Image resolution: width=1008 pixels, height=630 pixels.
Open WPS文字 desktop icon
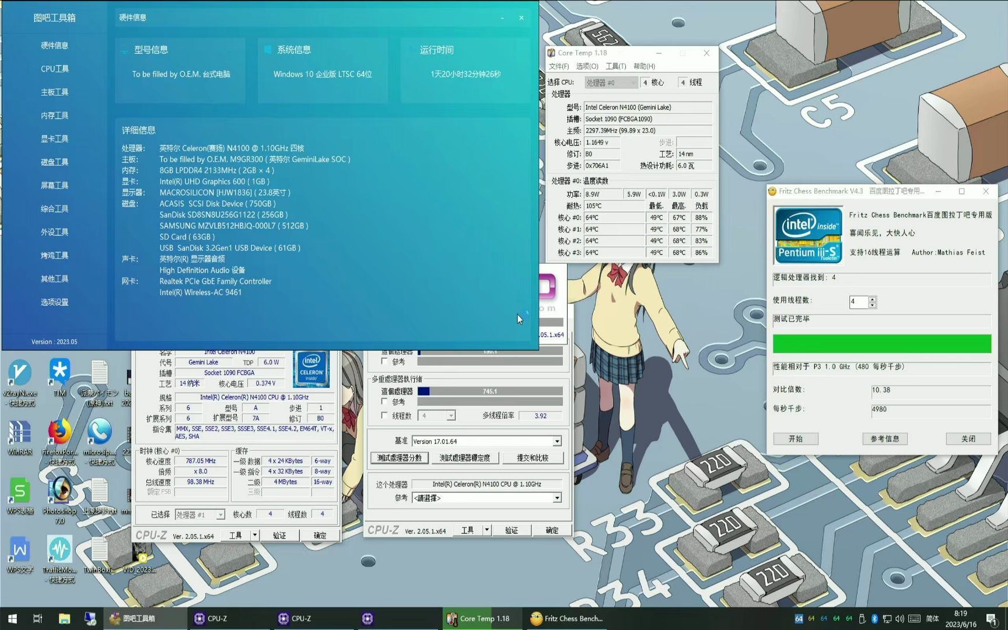20,555
